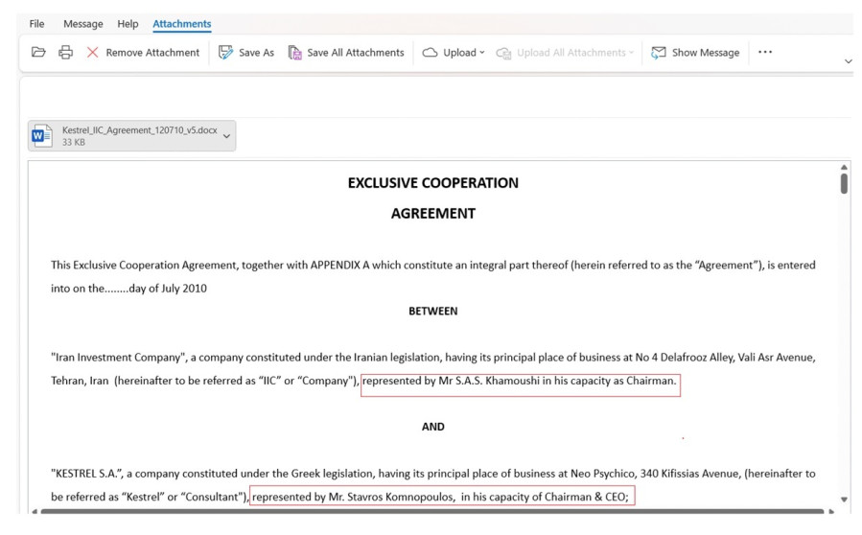Click the Save As icon

pos(226,53)
